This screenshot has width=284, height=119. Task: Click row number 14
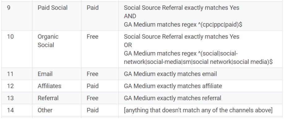click(x=10, y=110)
